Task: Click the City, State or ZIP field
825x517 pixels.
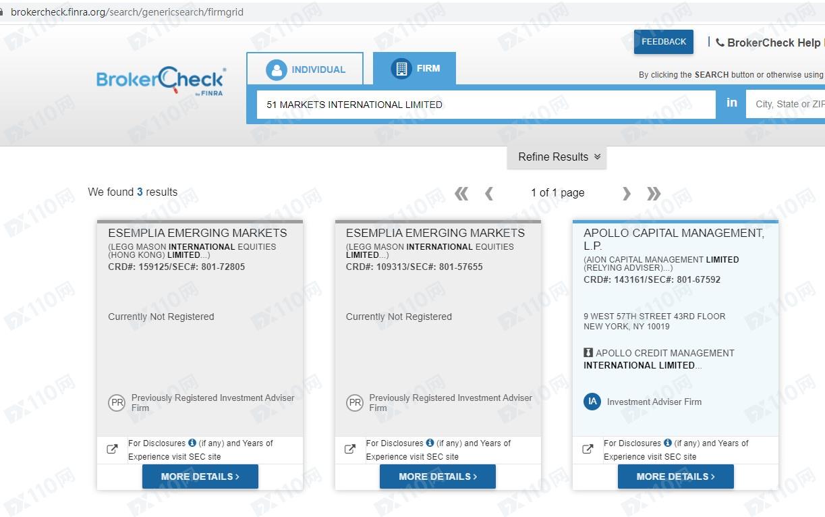Action: tap(785, 104)
